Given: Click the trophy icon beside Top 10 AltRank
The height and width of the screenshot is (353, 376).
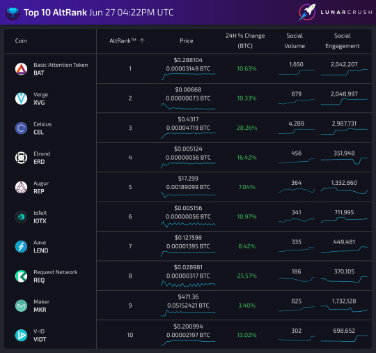Looking at the screenshot, I should pyautogui.click(x=13, y=13).
